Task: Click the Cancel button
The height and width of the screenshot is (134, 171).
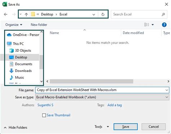Action: tap(154, 127)
